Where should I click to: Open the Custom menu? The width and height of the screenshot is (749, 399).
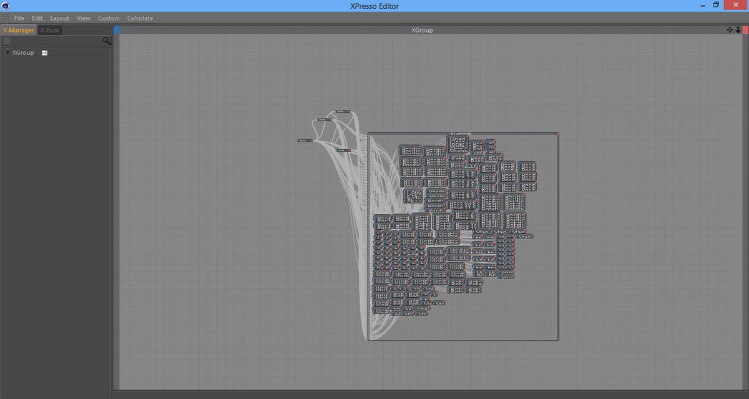point(109,18)
